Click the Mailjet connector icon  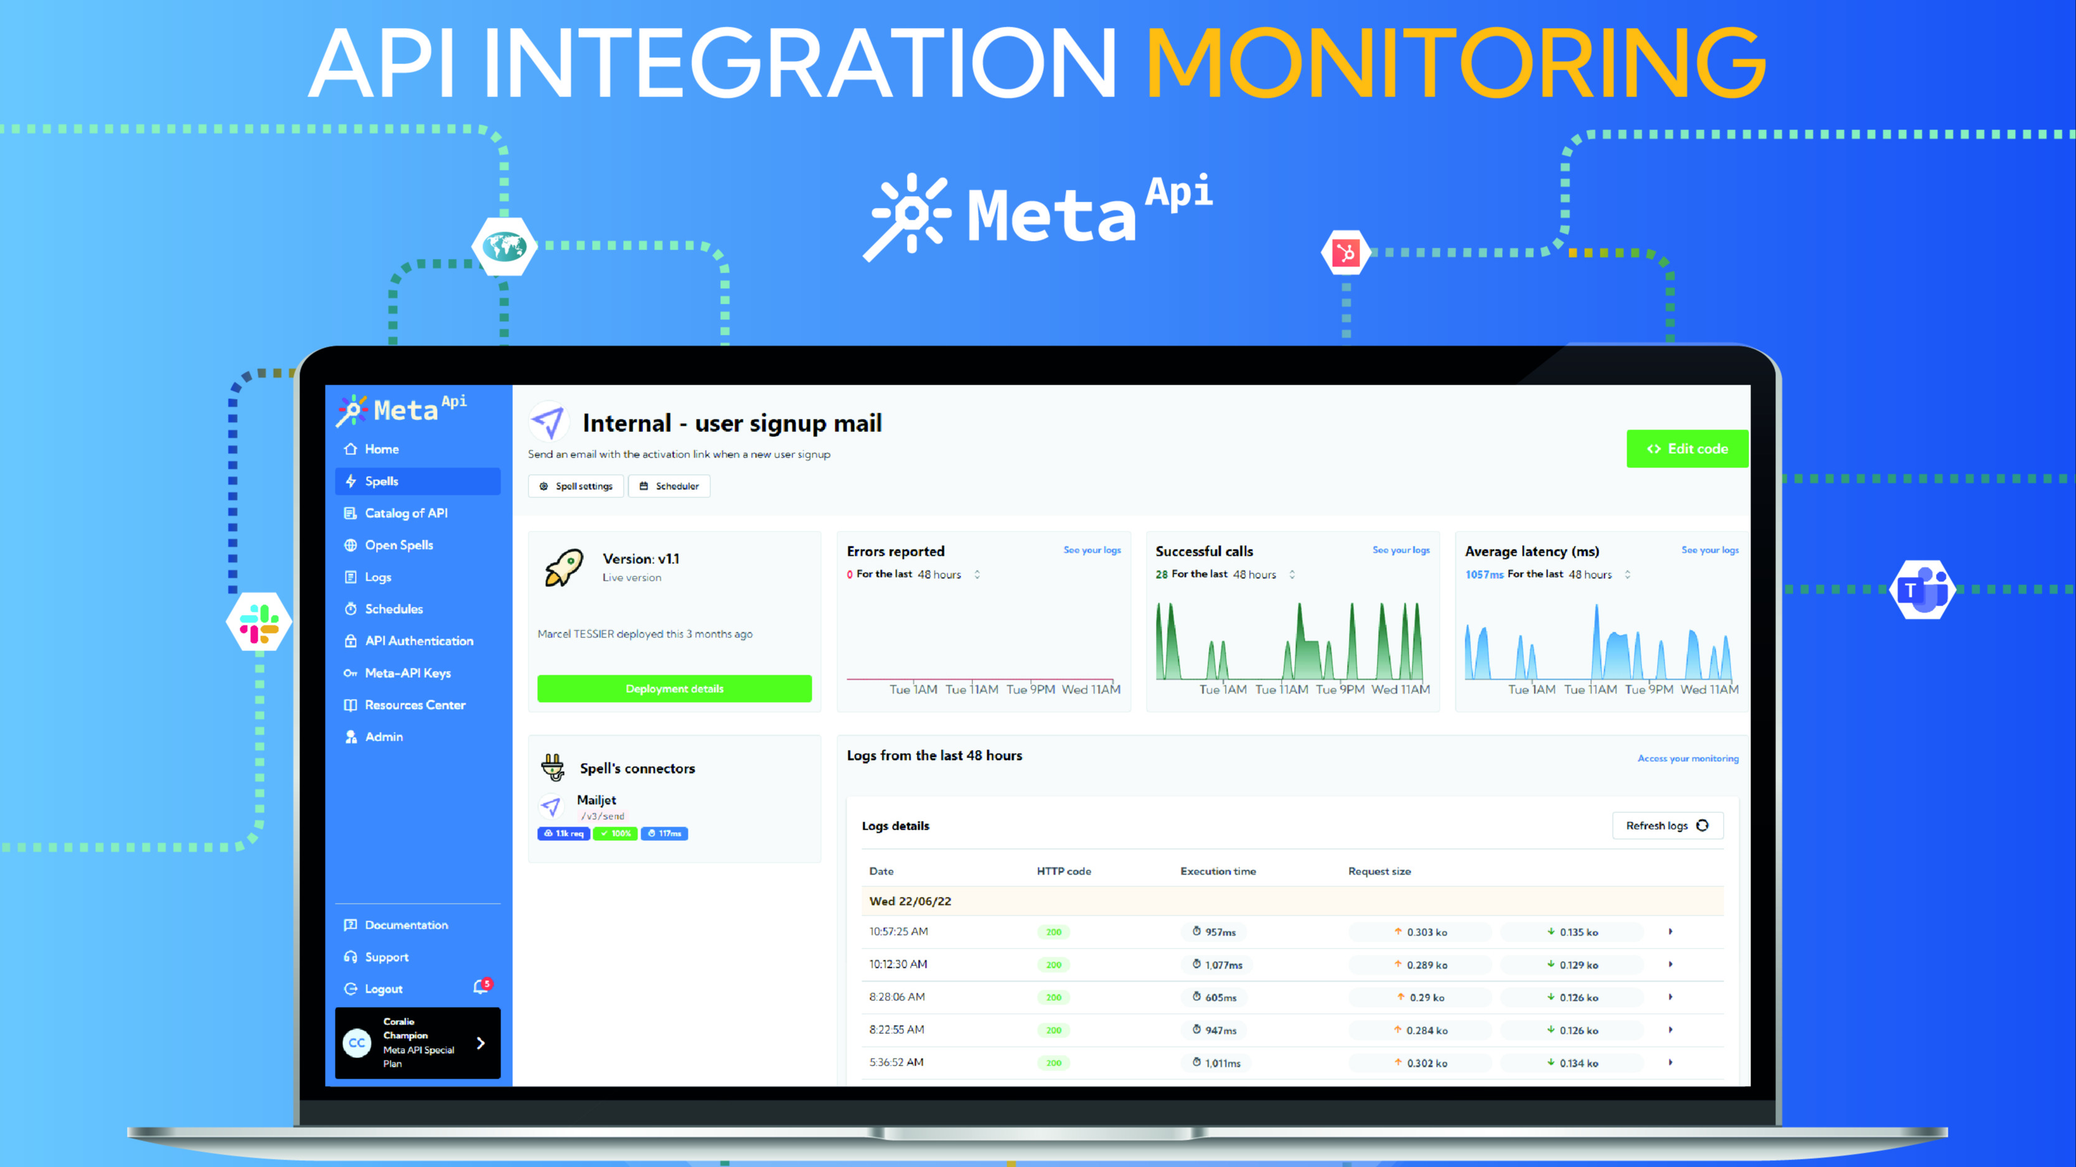552,806
